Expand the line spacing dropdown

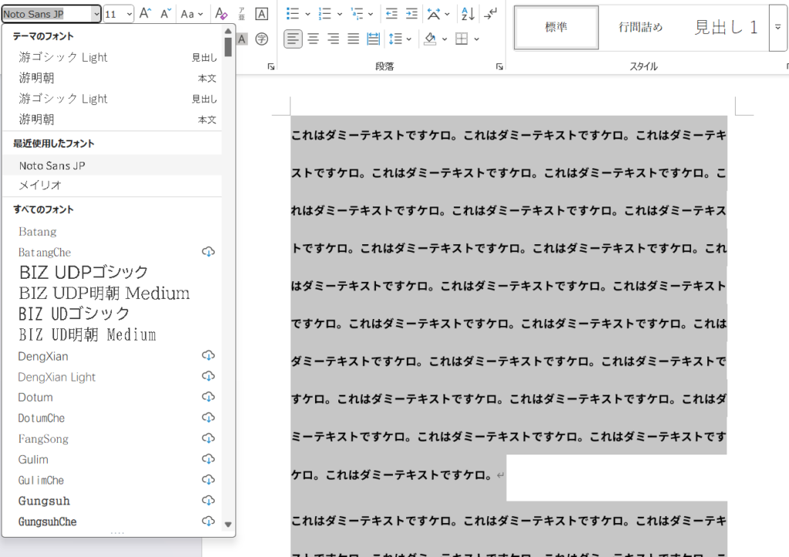pyautogui.click(x=408, y=39)
